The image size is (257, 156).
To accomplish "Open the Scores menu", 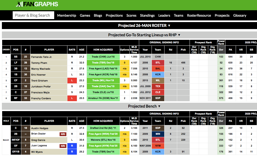I will [x=131, y=15].
